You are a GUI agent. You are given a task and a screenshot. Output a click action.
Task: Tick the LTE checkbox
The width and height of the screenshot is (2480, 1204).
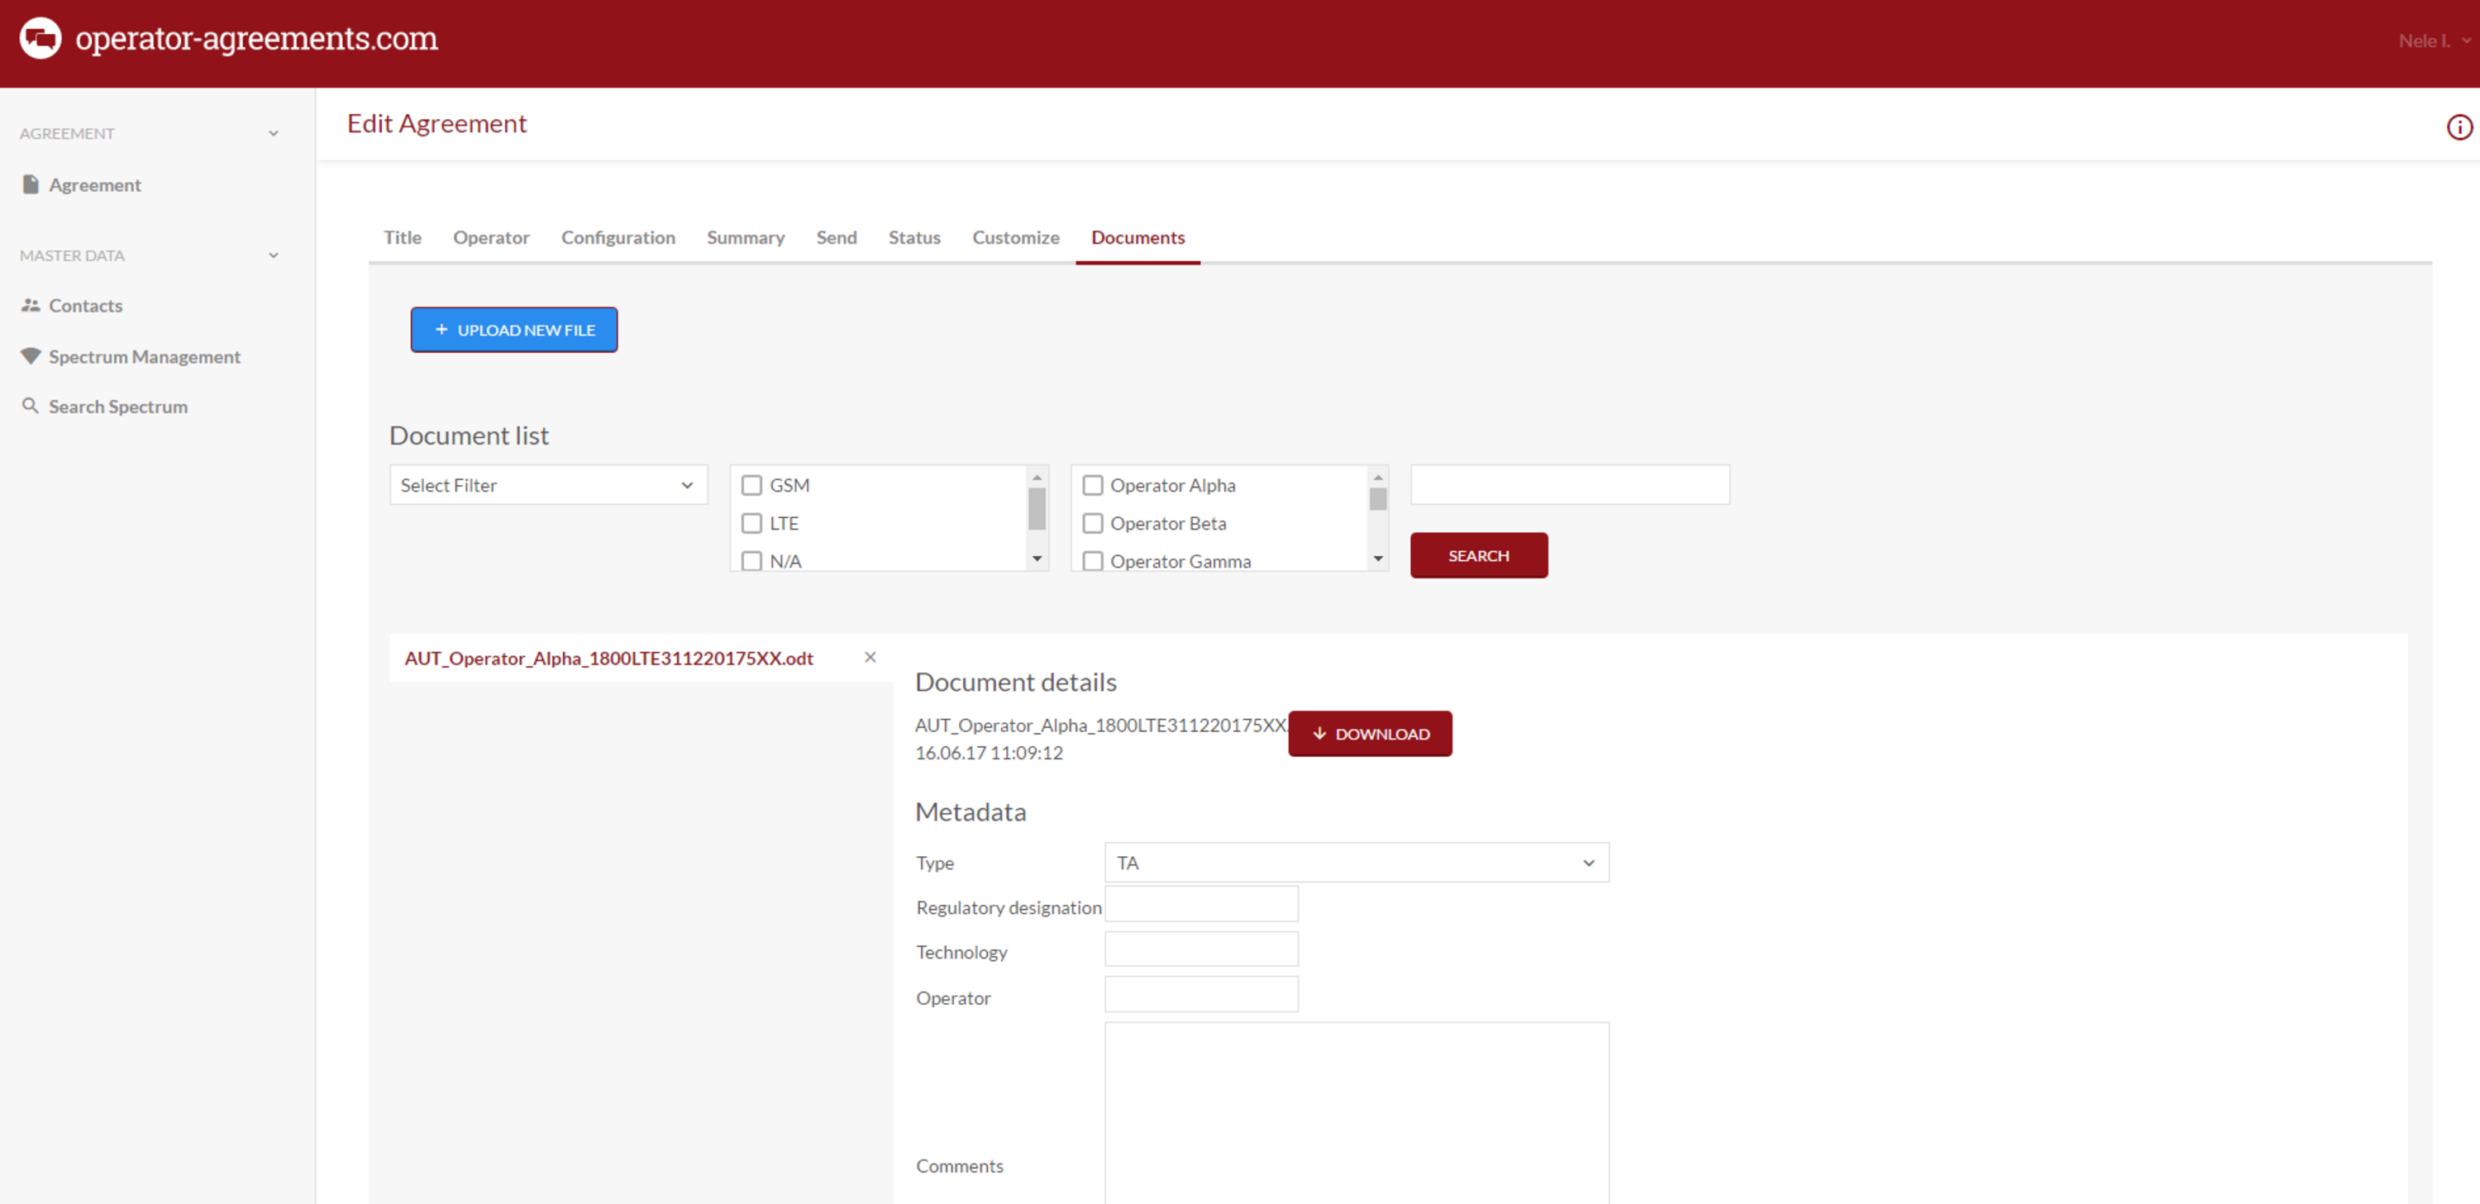(752, 524)
